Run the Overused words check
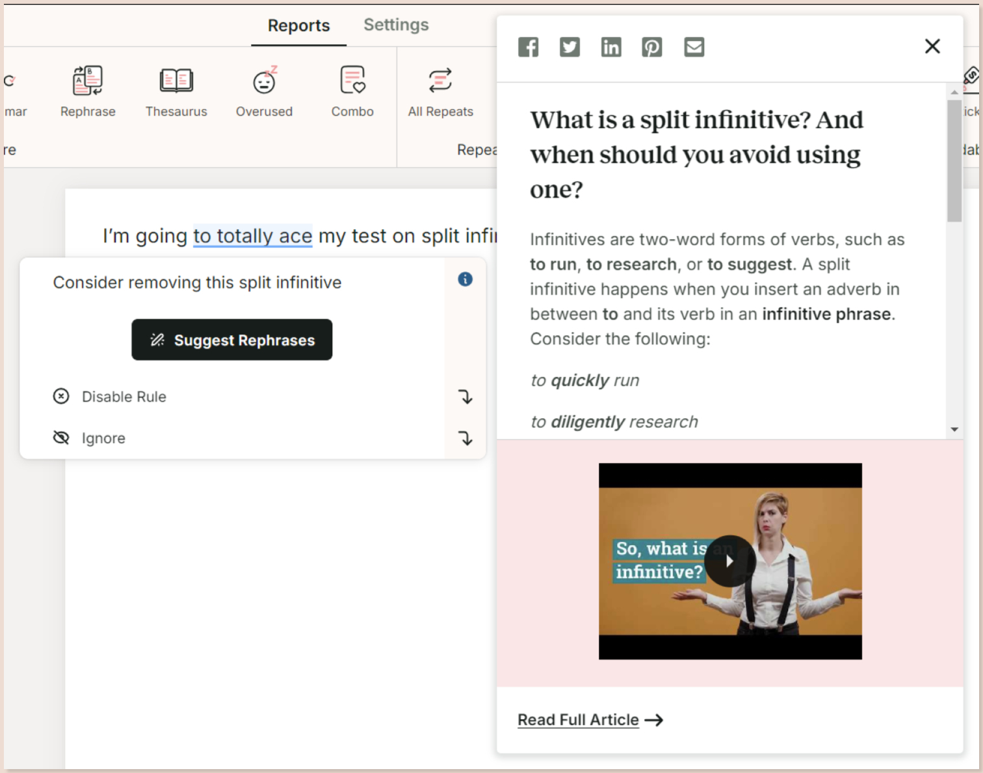 pos(263,91)
